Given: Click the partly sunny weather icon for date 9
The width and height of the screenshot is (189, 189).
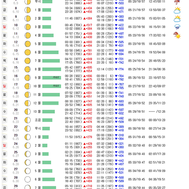Looking at the screenshot, I should (177, 19).
